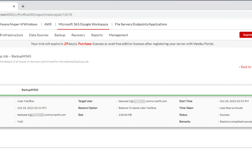This screenshot has height=151, width=252.
Task: Open a new browser tab
Action: [23, 6]
